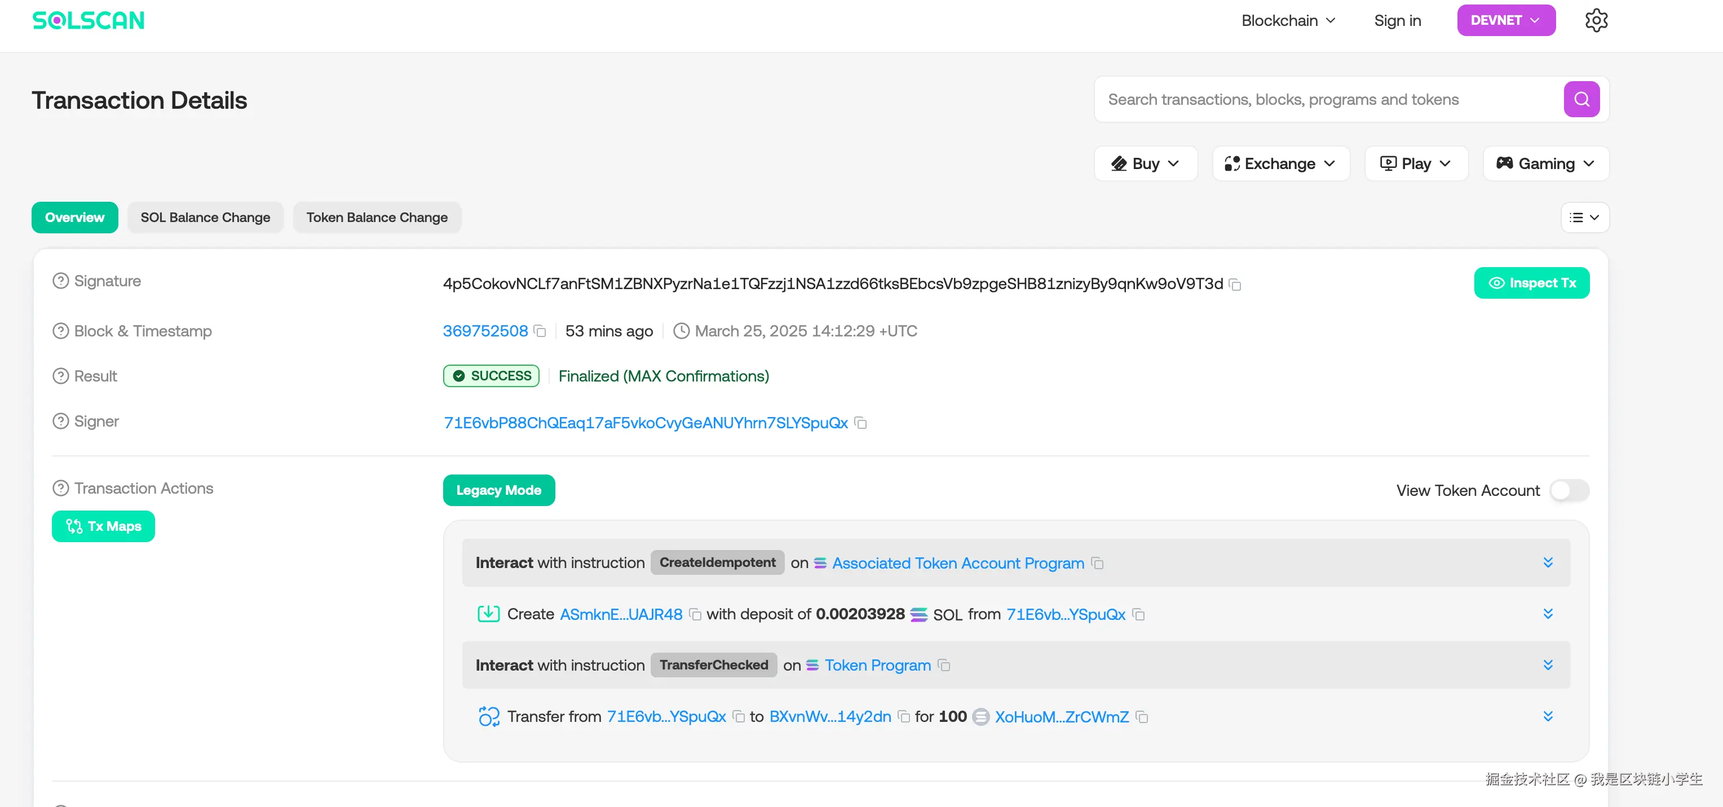This screenshot has height=807, width=1723.
Task: Copy the transaction signature via copy icon
Action: tap(1235, 286)
